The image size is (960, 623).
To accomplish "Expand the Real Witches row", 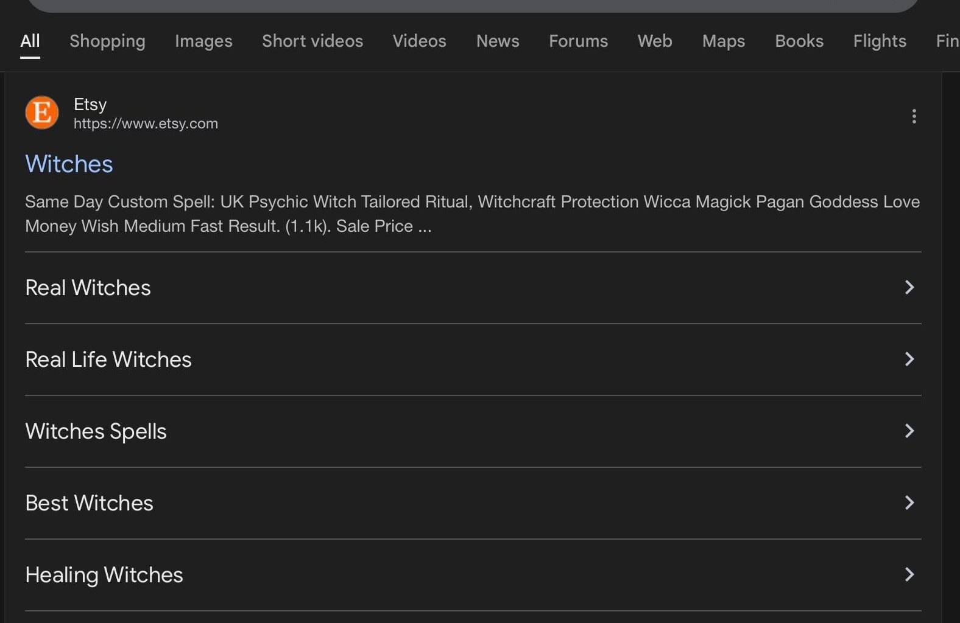I will click(x=909, y=288).
